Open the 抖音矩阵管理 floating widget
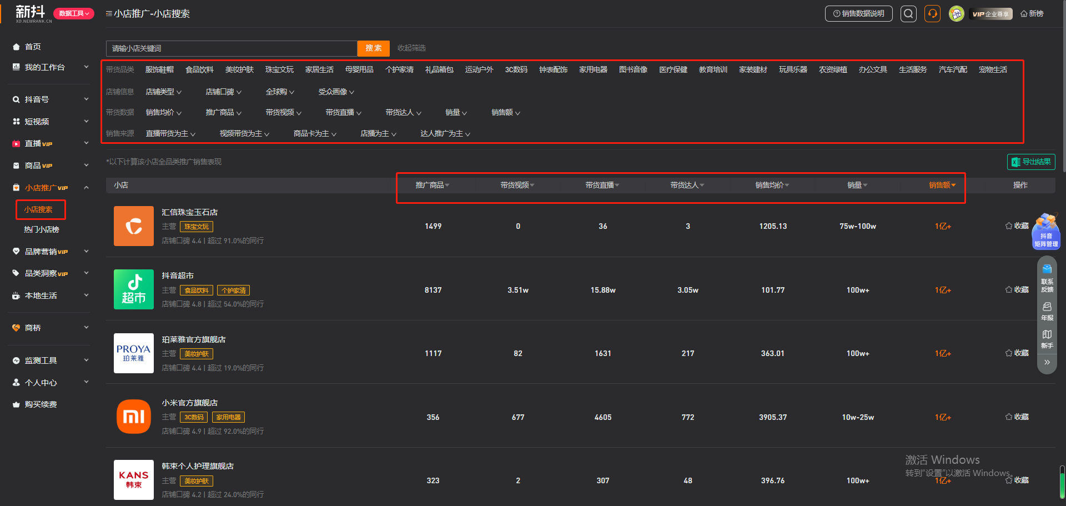 point(1046,231)
